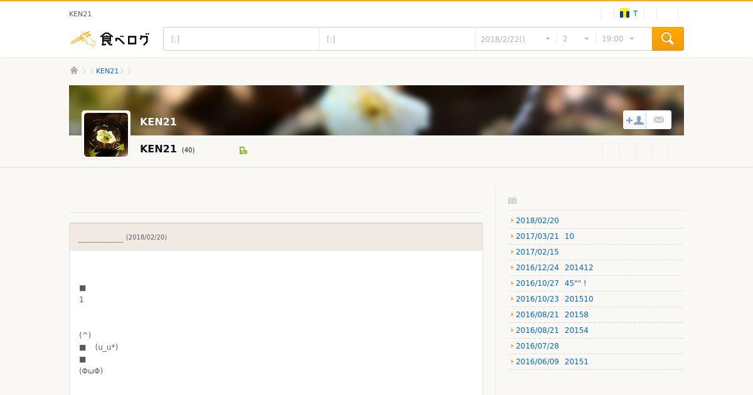
Task: Open the time dropdown showing 19:00
Action: [x=618, y=39]
